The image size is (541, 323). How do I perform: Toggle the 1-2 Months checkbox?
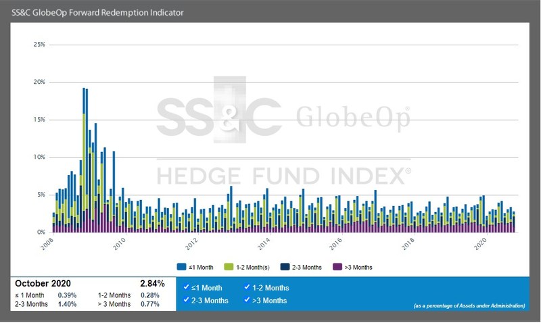point(247,287)
